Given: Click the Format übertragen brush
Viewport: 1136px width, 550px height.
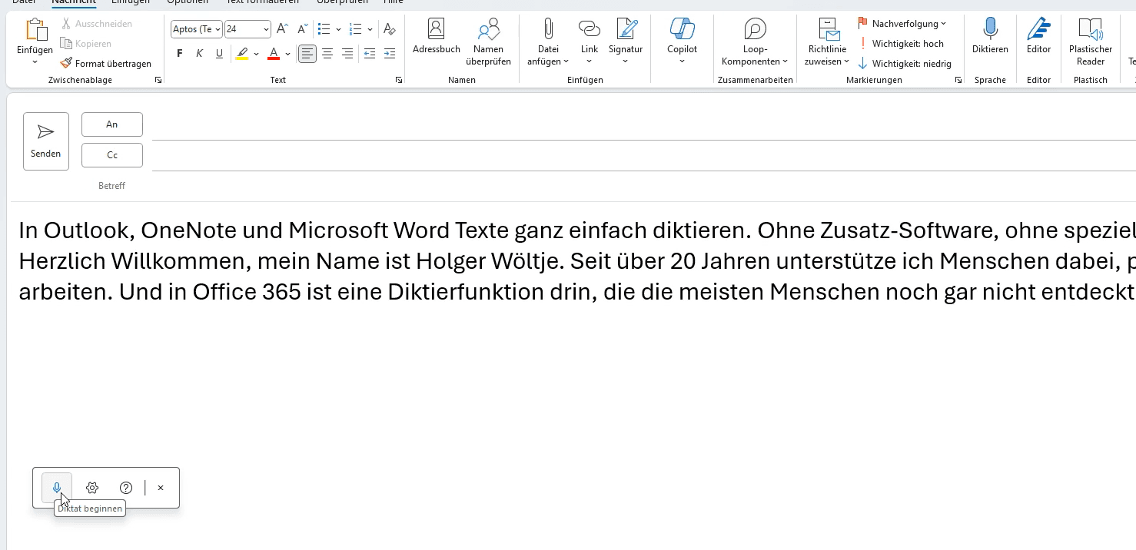Looking at the screenshot, I should [106, 64].
